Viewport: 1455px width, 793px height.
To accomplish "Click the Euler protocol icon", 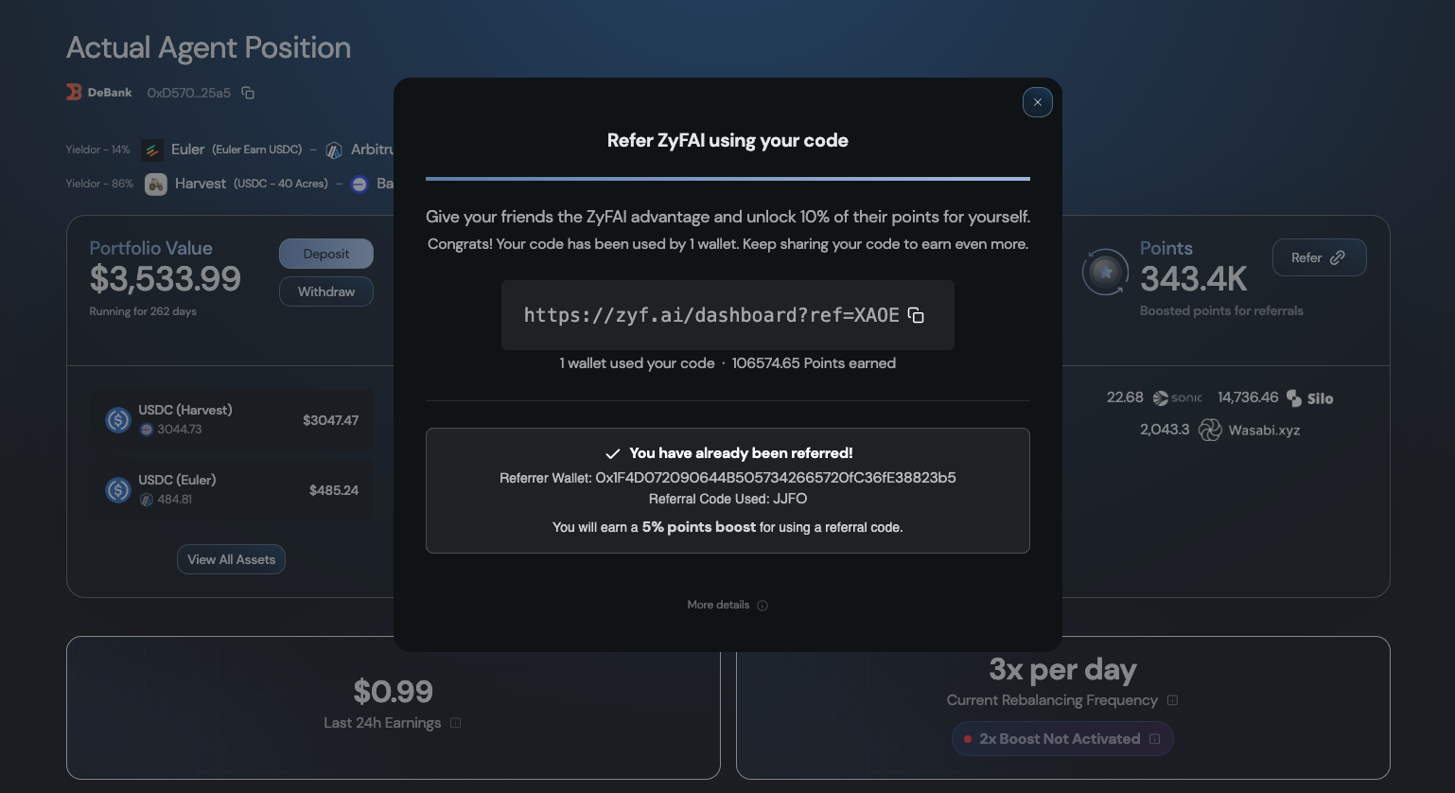I will 151,150.
